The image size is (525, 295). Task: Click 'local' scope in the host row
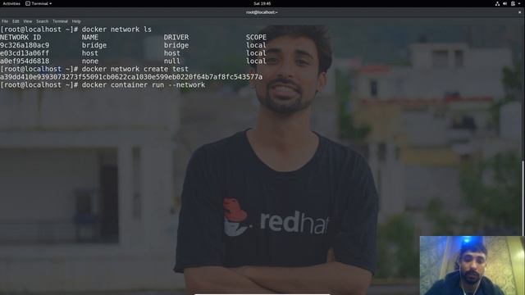(256, 53)
